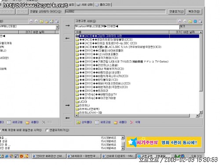Viewport: 220px width, 165px height.
Task: Go back in the left local panel
Action: tap(31, 22)
